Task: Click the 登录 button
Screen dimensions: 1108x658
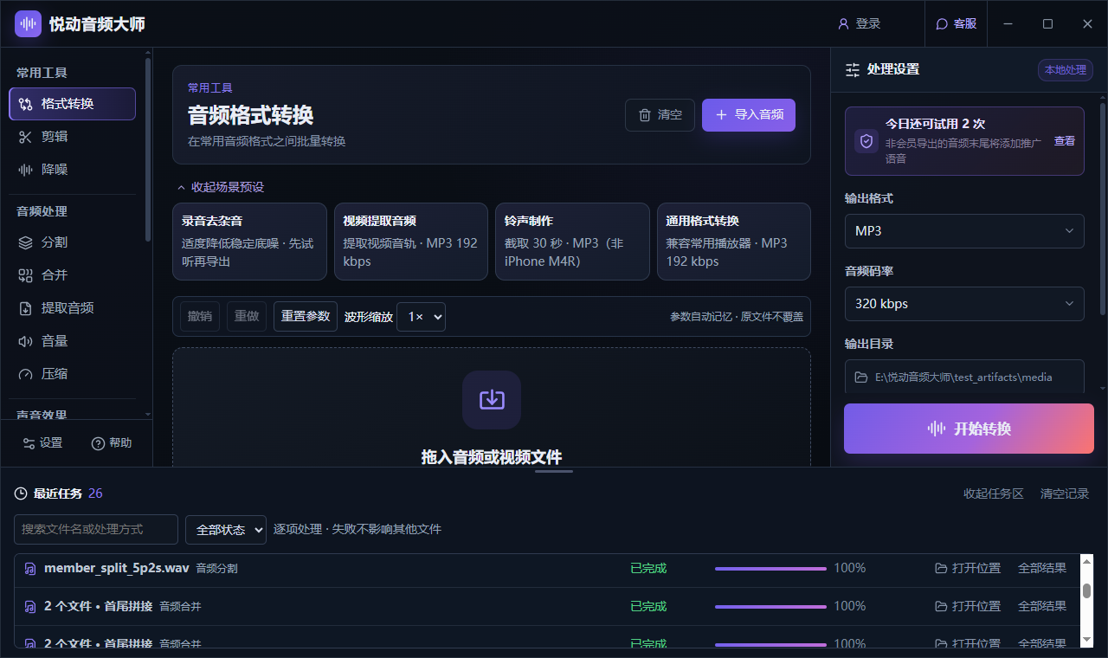Action: coord(860,24)
